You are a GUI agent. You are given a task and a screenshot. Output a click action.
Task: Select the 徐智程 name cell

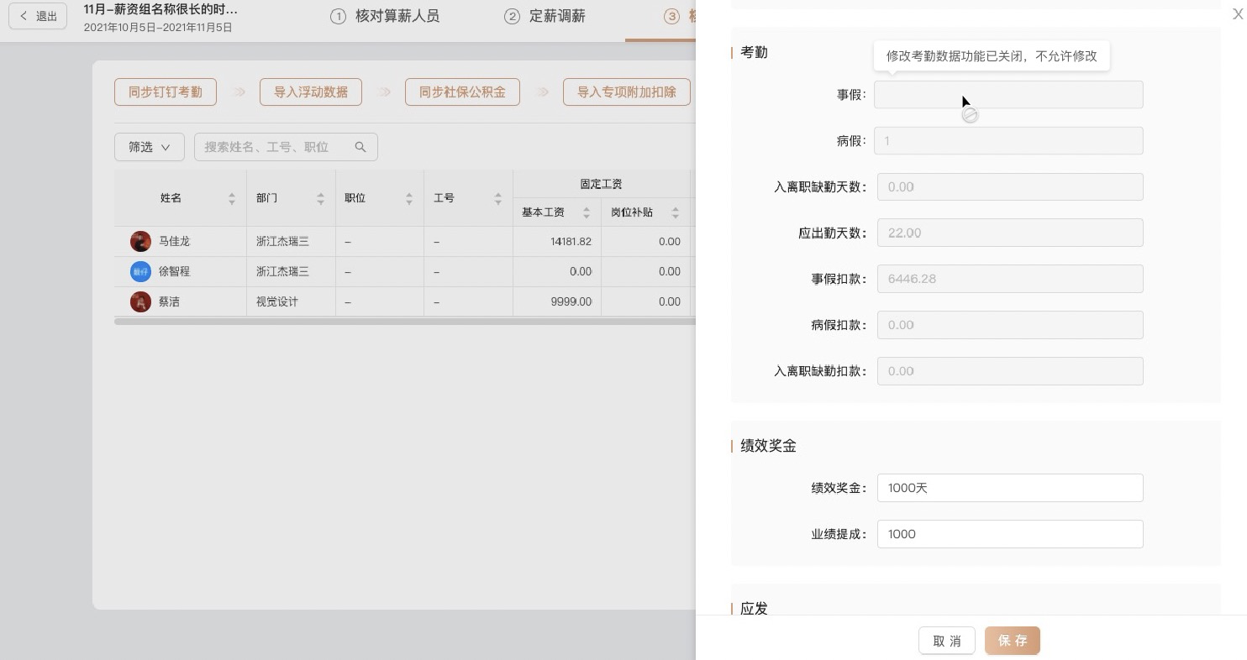(181, 271)
